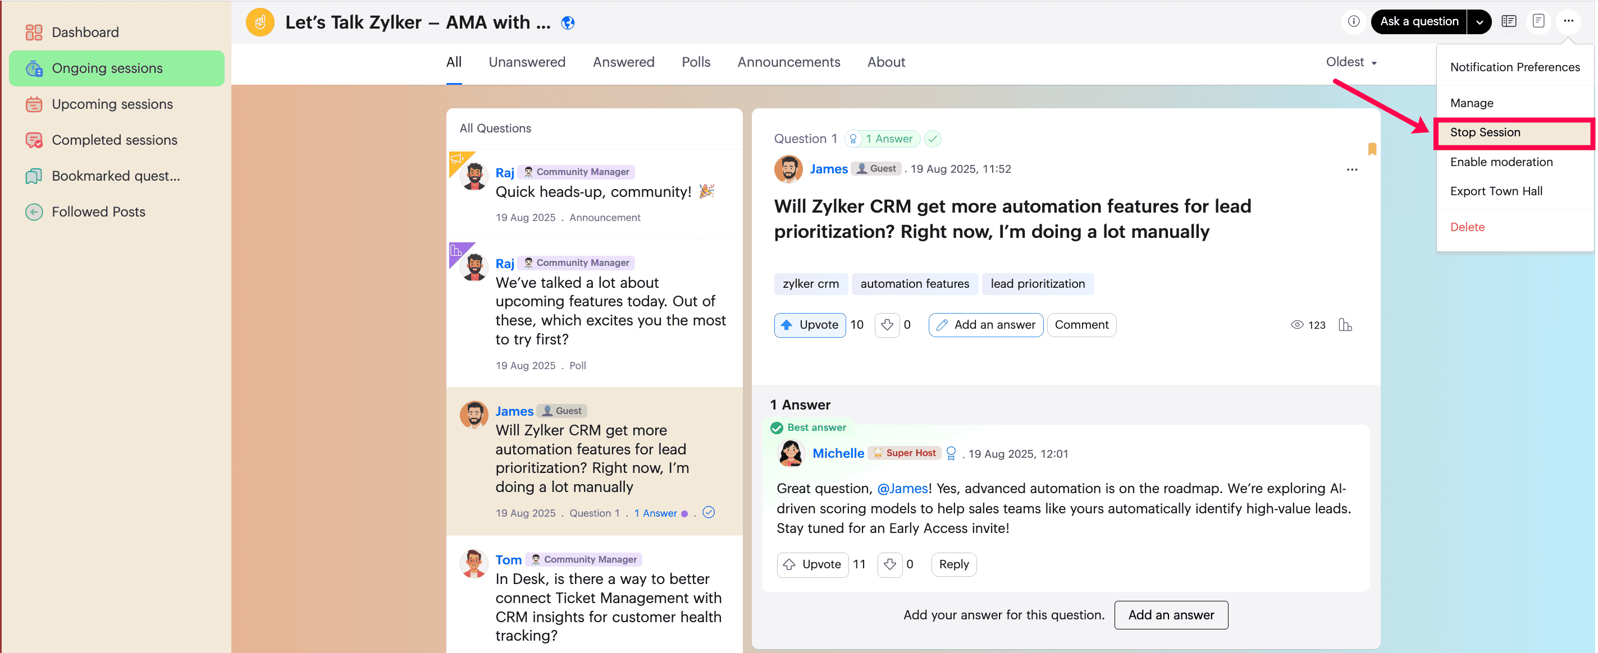Open the question stats chart icon
Screen dimensions: 1598x653
click(1345, 325)
